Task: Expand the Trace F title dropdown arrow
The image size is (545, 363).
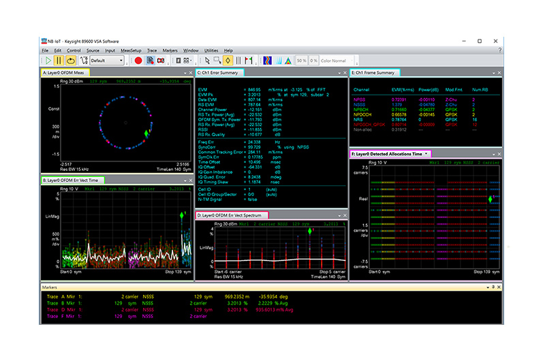Action: pyautogui.click(x=426, y=155)
